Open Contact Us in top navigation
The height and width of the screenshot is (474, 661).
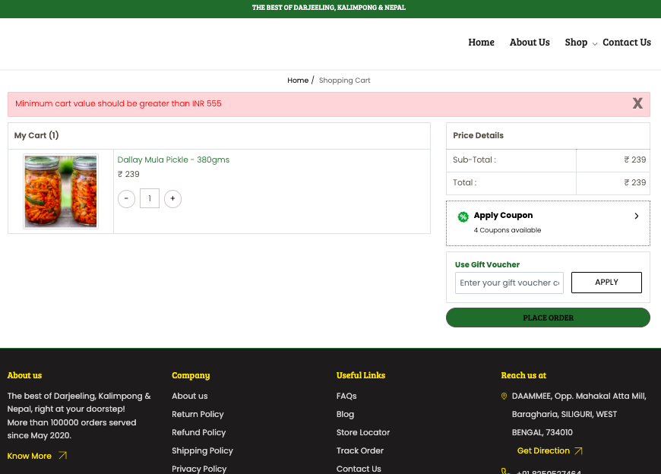[x=626, y=43]
